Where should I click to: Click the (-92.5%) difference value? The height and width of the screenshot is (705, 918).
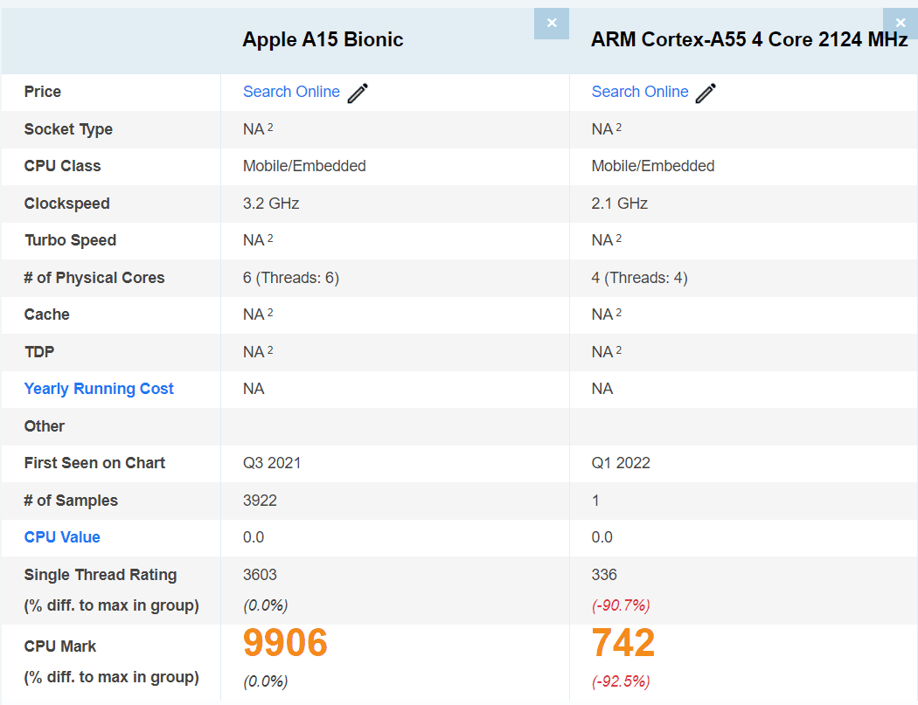621,681
